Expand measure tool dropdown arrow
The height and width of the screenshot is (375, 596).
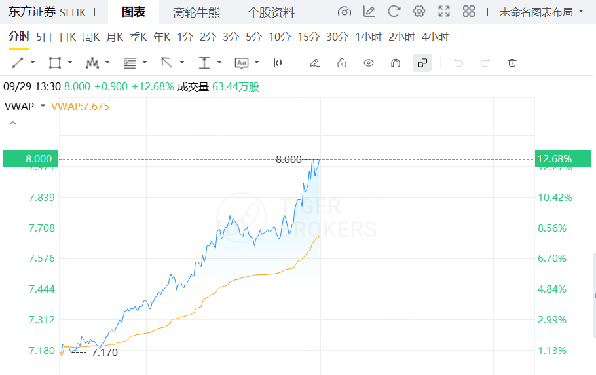point(219,62)
